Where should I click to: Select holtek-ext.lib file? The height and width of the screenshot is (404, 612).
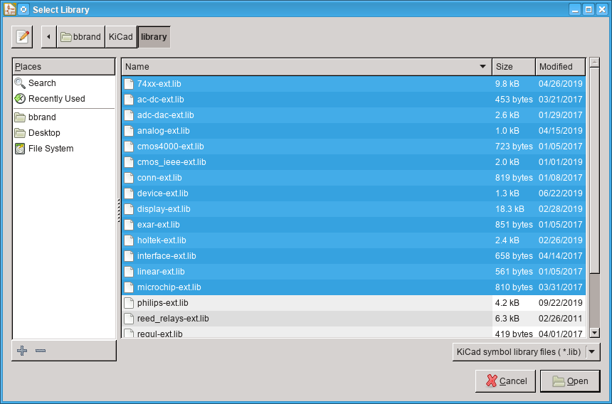pyautogui.click(x=354, y=240)
